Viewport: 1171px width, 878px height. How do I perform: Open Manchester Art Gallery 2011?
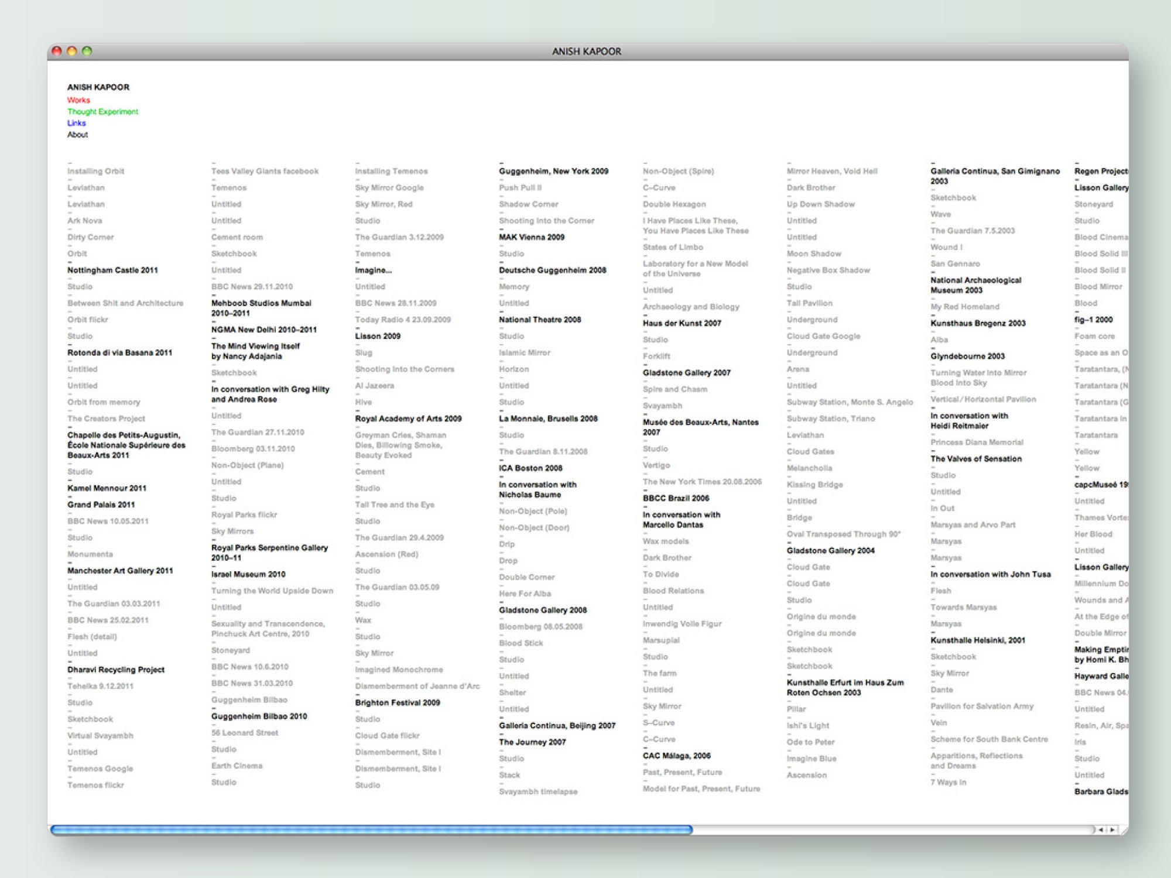pos(120,571)
